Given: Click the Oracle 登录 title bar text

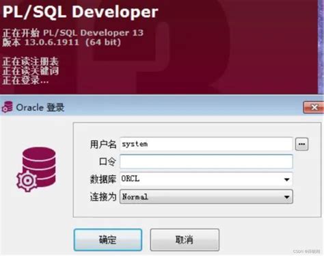Looking at the screenshot, I should coord(40,107).
